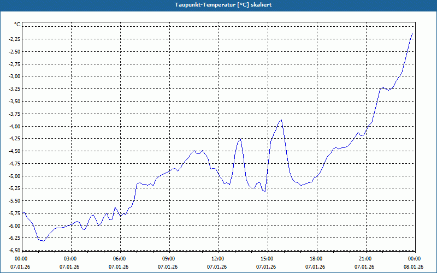The image size is (437, 273).
Task: Select the -5,75 y-axis label
Action: coord(14,213)
